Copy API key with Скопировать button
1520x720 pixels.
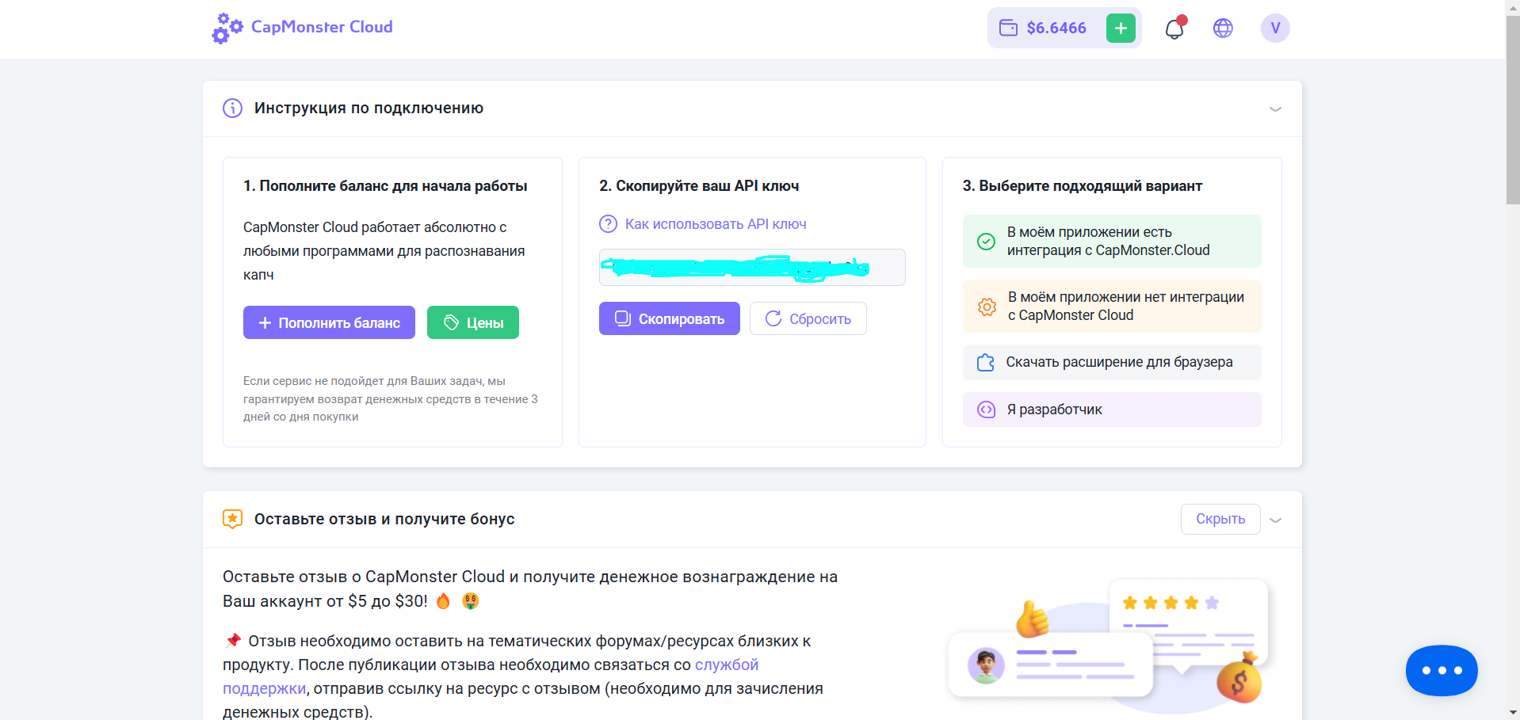pyautogui.click(x=670, y=318)
